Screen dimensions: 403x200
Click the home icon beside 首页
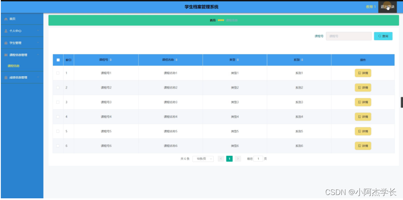pyautogui.click(x=6, y=19)
